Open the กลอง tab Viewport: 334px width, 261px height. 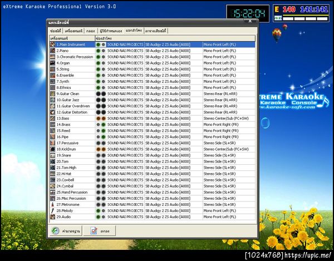[x=91, y=31]
